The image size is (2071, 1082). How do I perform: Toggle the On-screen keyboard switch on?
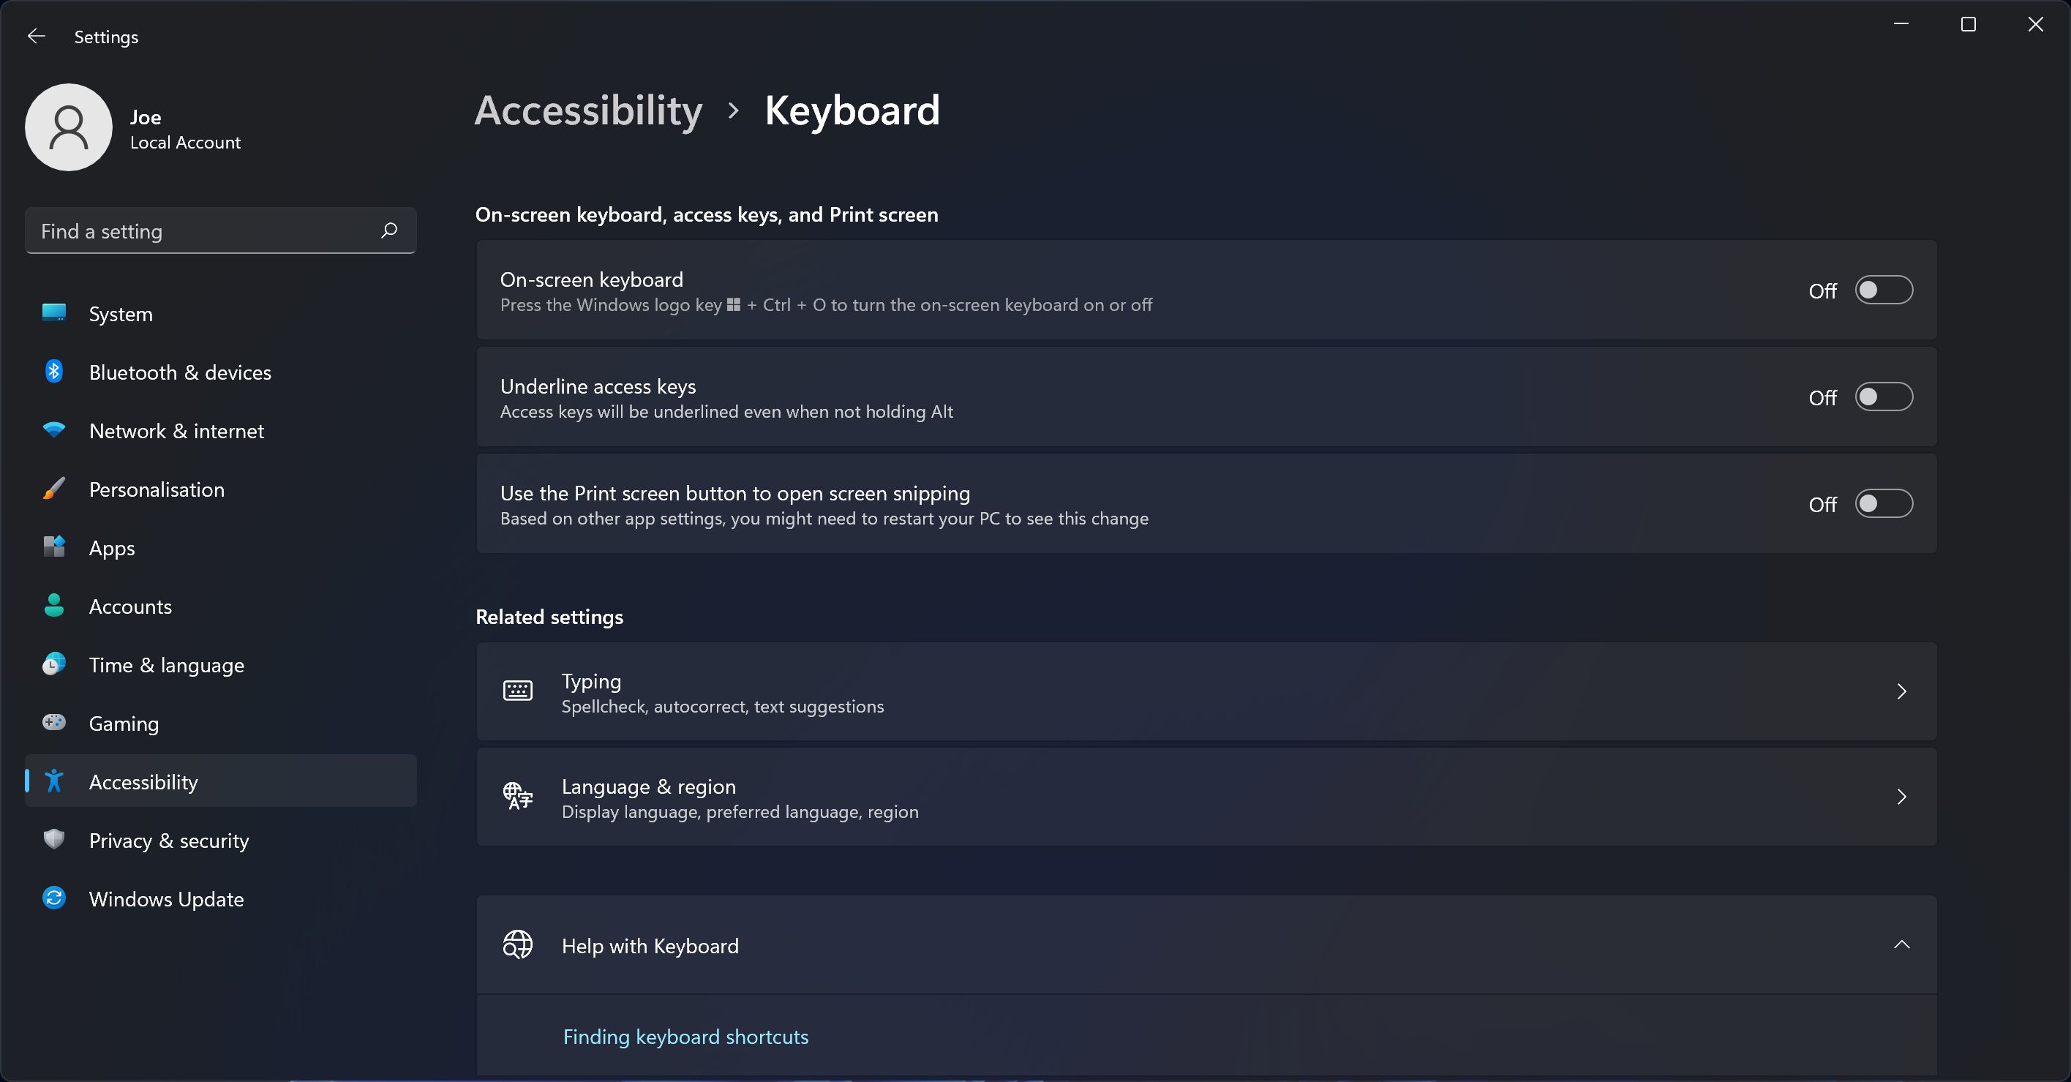click(x=1884, y=290)
